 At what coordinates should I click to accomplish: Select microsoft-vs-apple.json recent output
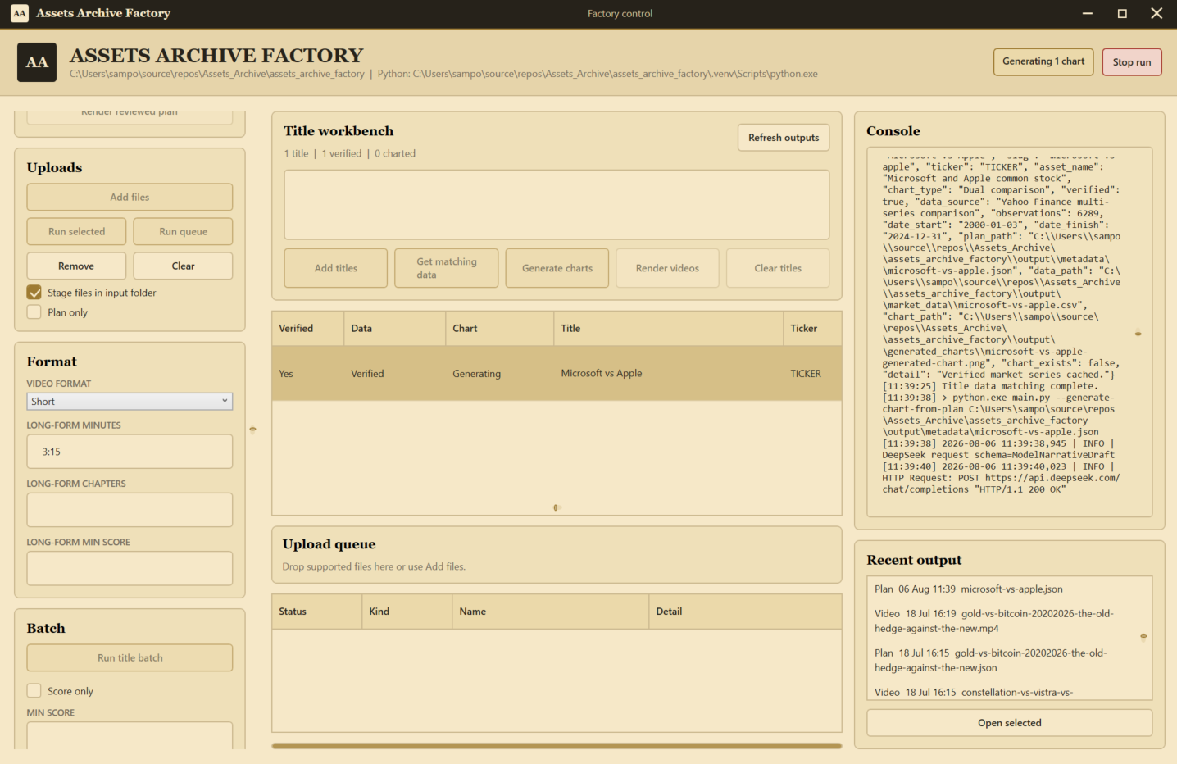(x=969, y=589)
